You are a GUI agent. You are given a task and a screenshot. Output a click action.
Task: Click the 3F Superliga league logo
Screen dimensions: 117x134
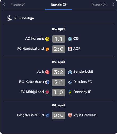9,18
